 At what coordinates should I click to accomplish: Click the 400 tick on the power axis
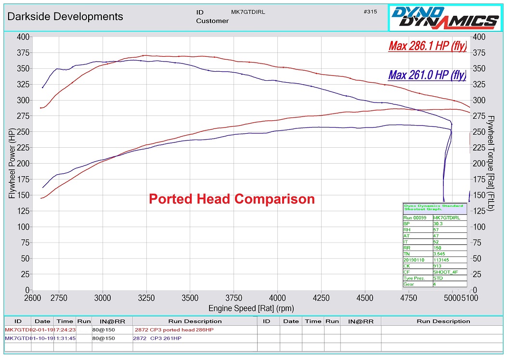pyautogui.click(x=23, y=37)
